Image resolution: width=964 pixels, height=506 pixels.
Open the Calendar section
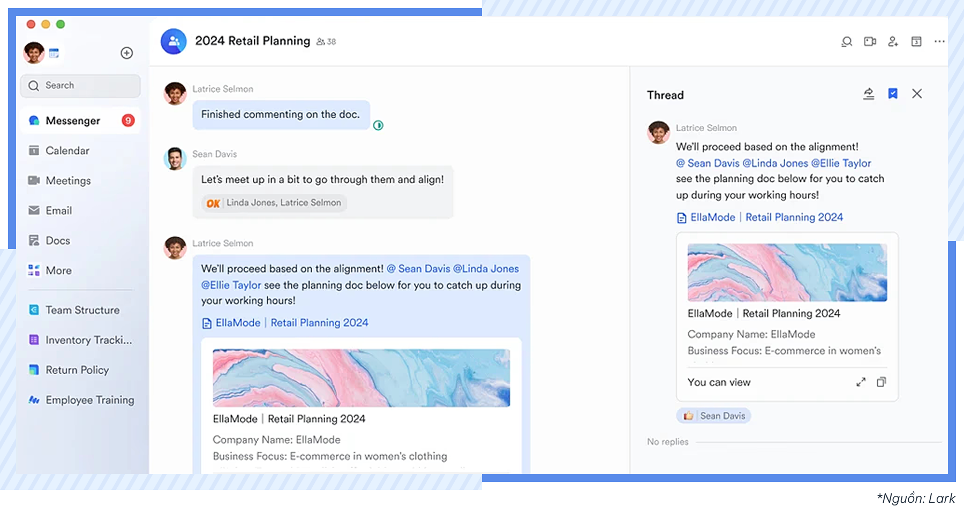pyautogui.click(x=80, y=150)
